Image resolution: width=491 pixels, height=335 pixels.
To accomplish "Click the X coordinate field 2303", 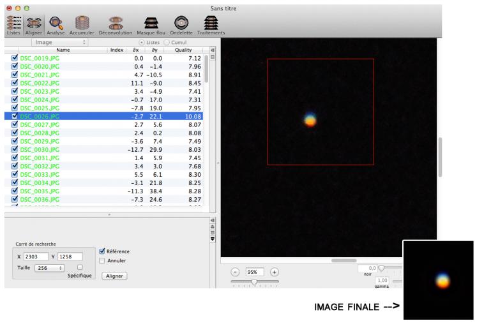I will click(x=36, y=257).
